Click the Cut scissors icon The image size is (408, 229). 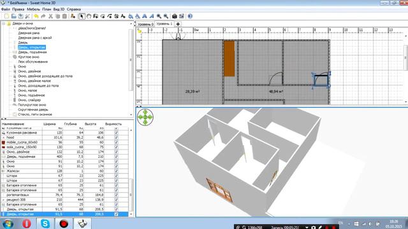(50, 16)
